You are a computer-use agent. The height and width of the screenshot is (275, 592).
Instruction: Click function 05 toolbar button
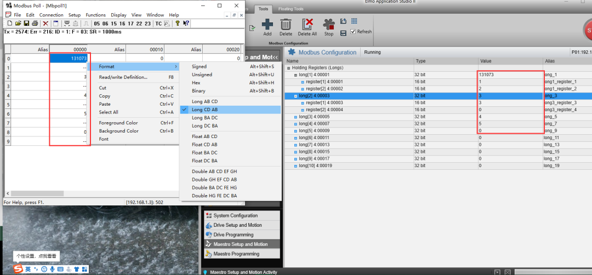coord(97,24)
